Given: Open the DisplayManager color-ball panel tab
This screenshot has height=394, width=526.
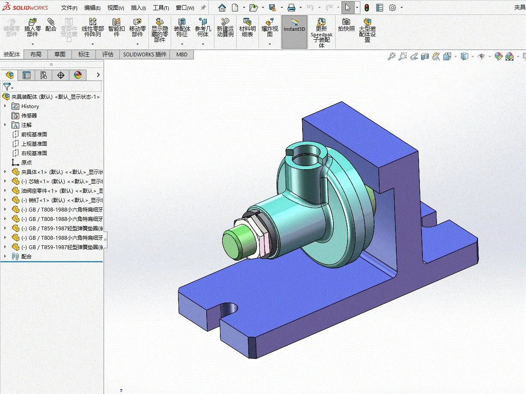Looking at the screenshot, I should point(77,75).
